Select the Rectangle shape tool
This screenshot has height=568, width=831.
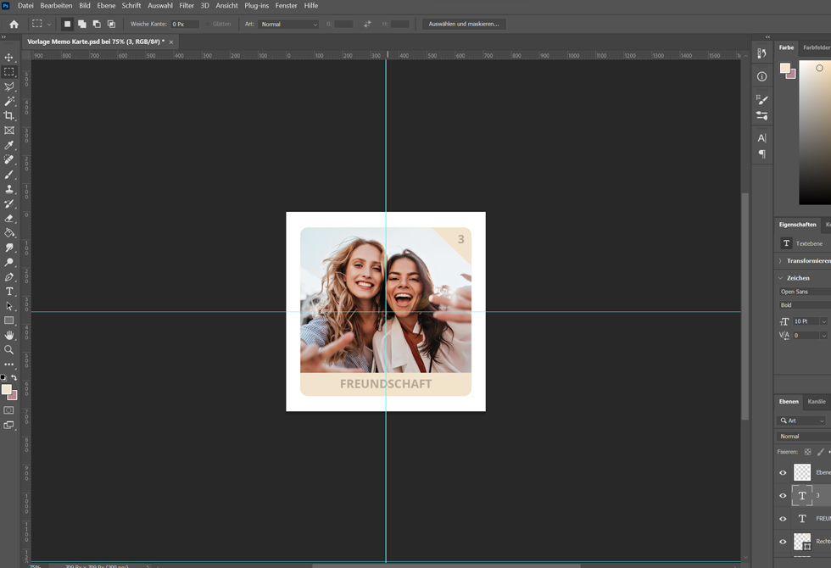9,320
